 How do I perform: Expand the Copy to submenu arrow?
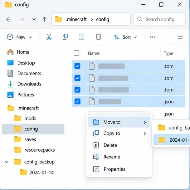click(x=144, y=134)
